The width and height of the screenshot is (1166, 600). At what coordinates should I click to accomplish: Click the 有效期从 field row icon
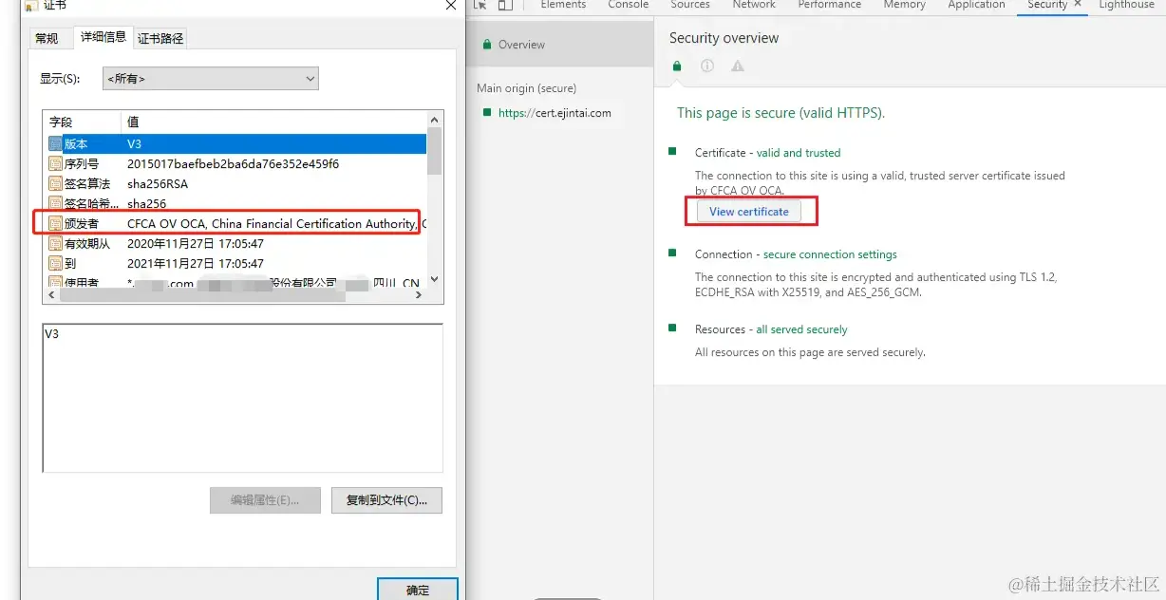point(55,244)
